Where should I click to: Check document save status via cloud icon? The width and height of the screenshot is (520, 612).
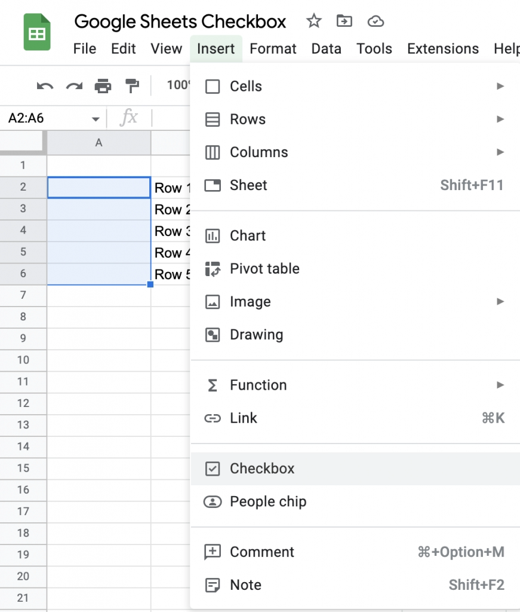376,21
